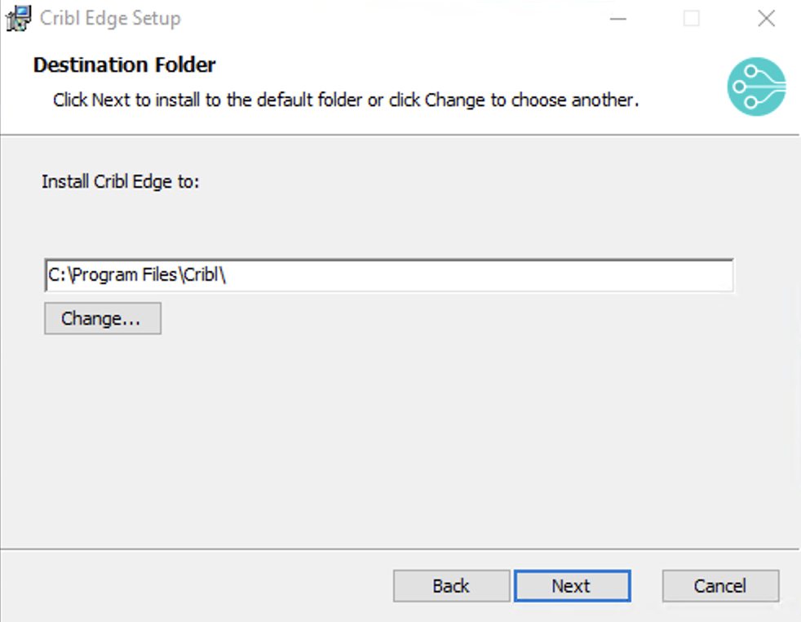The height and width of the screenshot is (622, 801).
Task: Click the installer icon in the title bar
Action: (18, 18)
